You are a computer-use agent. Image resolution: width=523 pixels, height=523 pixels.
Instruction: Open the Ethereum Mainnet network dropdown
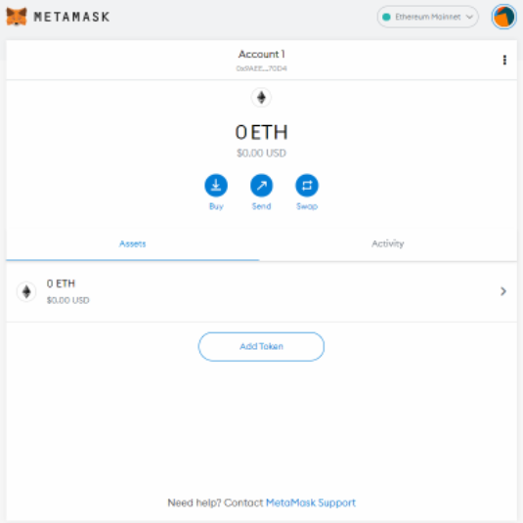pos(427,17)
